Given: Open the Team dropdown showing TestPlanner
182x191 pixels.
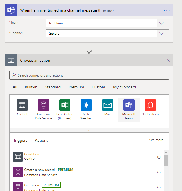Looking at the screenshot, I should click(107, 23).
